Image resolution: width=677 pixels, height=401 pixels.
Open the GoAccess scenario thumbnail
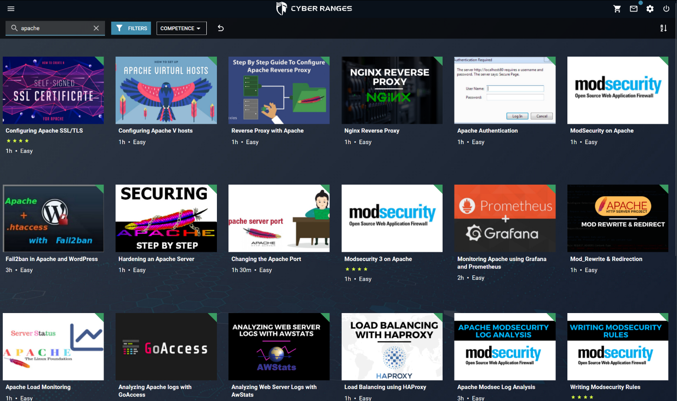(x=166, y=347)
